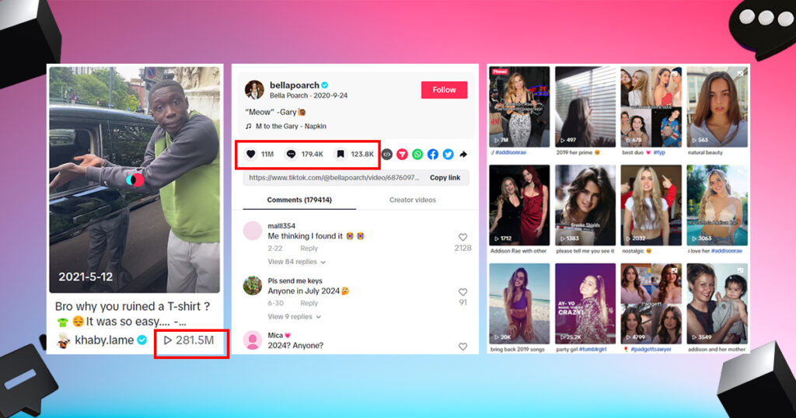This screenshot has width=796, height=418.
Task: Like the comment by malll354
Action: (463, 237)
